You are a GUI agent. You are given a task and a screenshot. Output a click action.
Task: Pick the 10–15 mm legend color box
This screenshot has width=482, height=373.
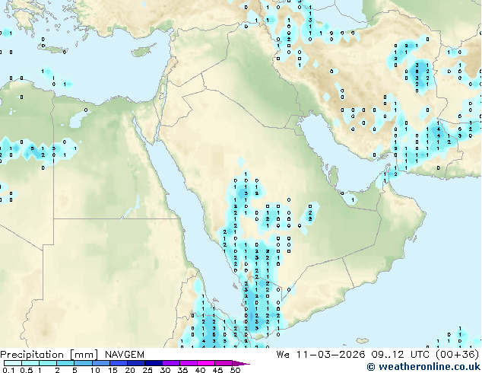tap(100, 363)
